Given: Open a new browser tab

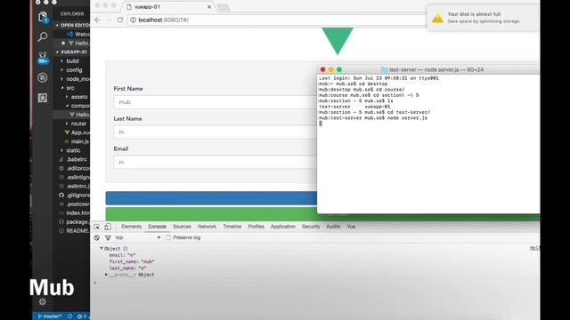Looking at the screenshot, I should pyautogui.click(x=224, y=7).
